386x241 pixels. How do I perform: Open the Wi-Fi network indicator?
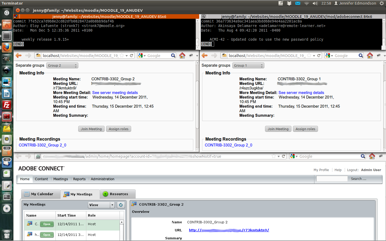tap(307, 3)
